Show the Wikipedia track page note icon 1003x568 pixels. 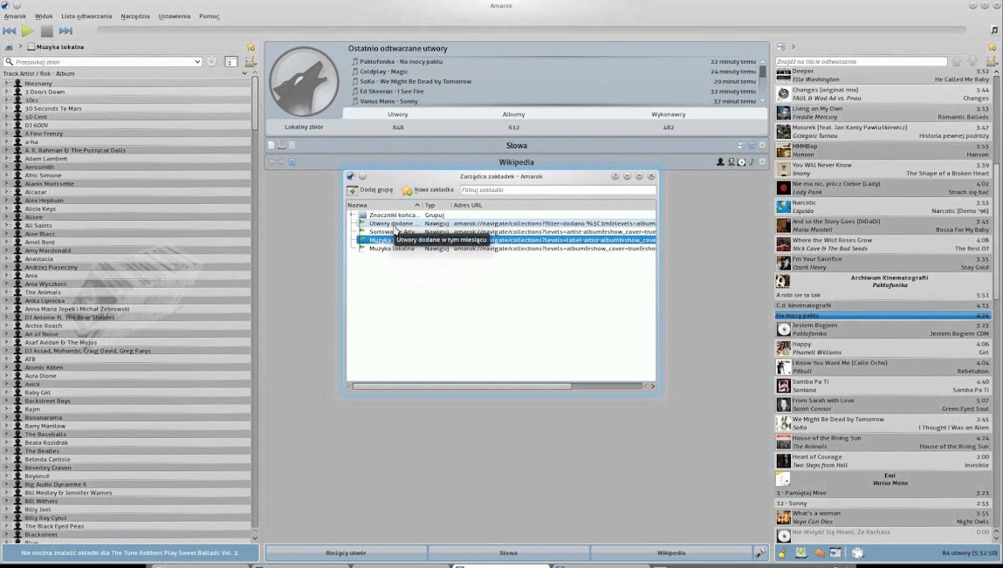click(752, 161)
